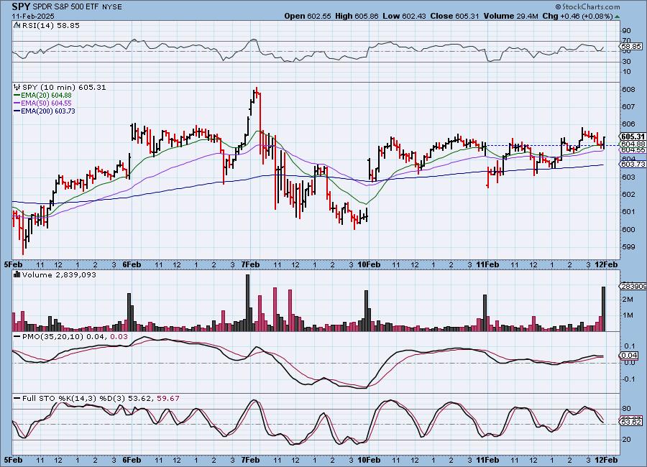This screenshot has width=647, height=467.
Task: Click the 11Feb date under the price panel
Action: click(487, 264)
